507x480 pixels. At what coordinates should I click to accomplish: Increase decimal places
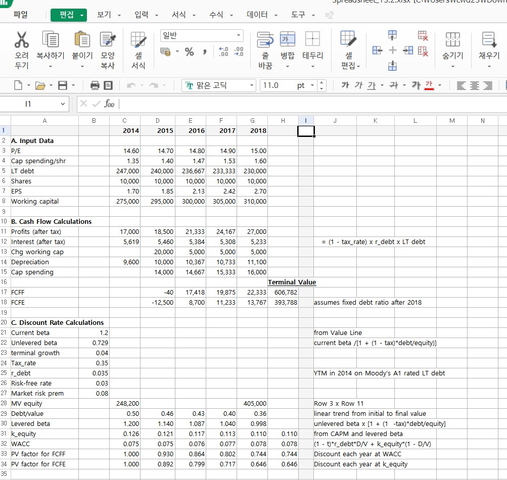pyautogui.click(x=223, y=52)
